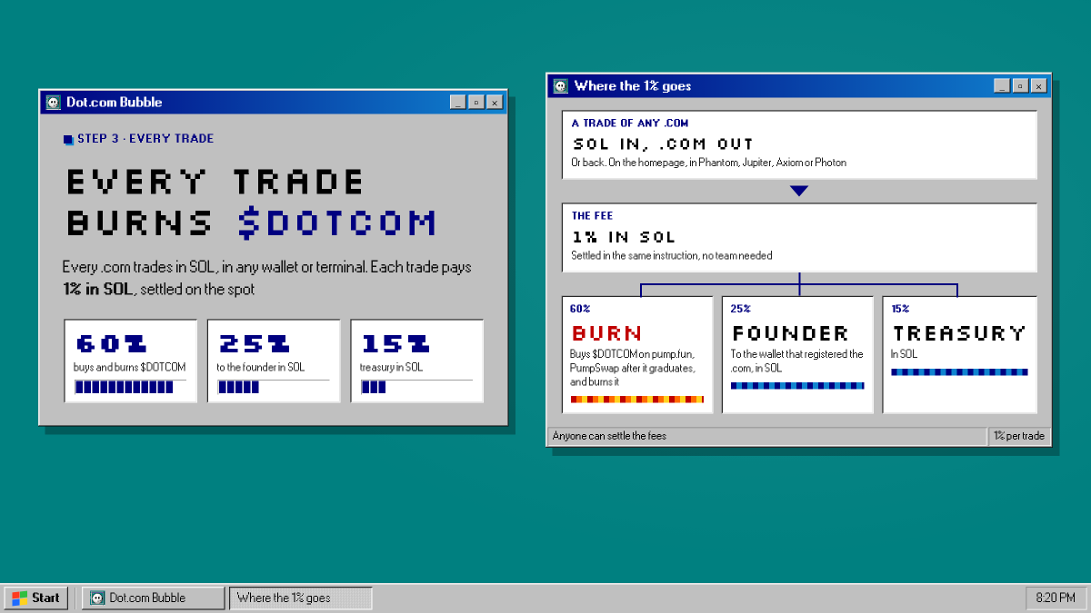Click the Where the 1% goes window title text

click(633, 86)
